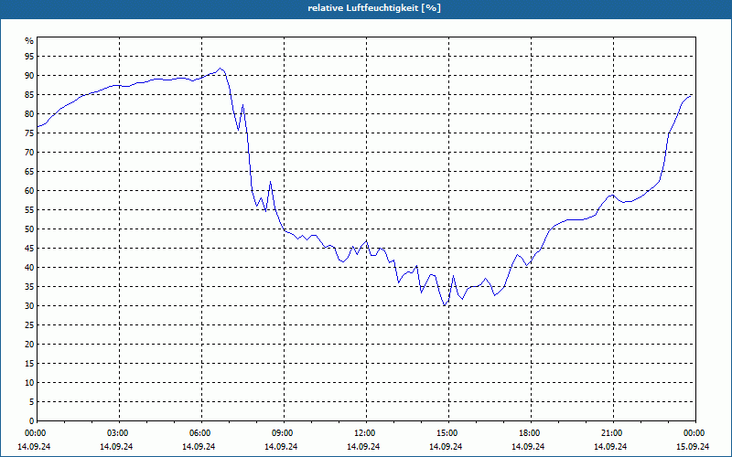Select the y-axis value '90'
This screenshot has height=457, width=732.
click(x=29, y=76)
